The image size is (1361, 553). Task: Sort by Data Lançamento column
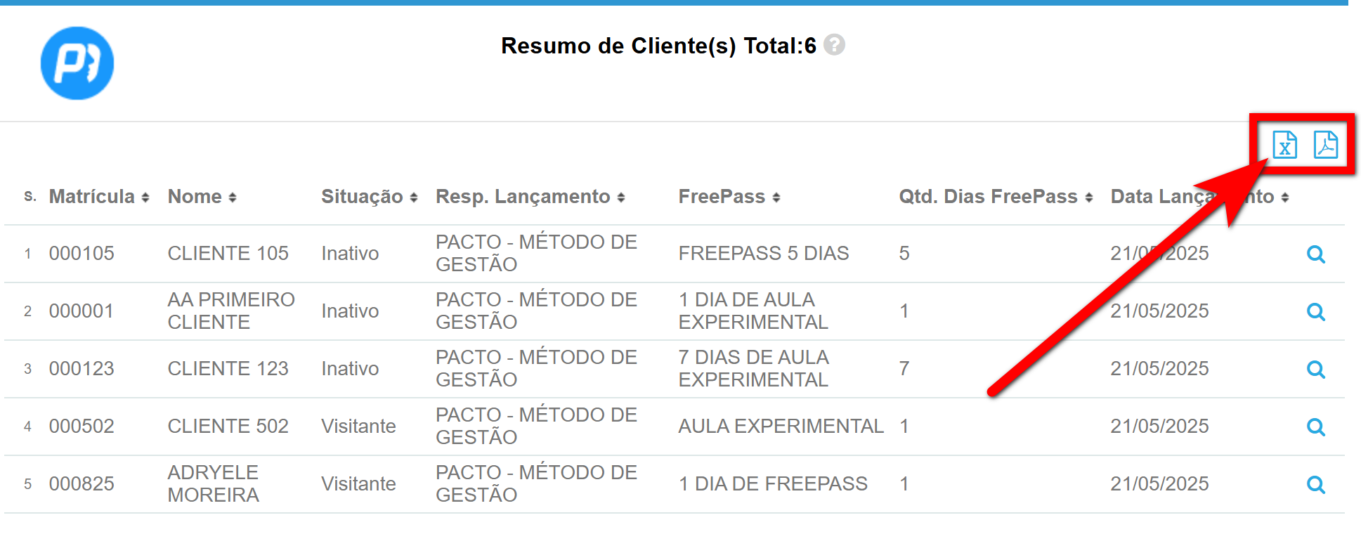tap(1199, 197)
